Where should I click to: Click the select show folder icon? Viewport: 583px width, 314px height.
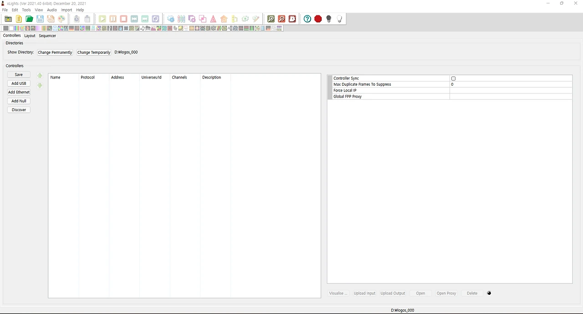[x=8, y=19]
